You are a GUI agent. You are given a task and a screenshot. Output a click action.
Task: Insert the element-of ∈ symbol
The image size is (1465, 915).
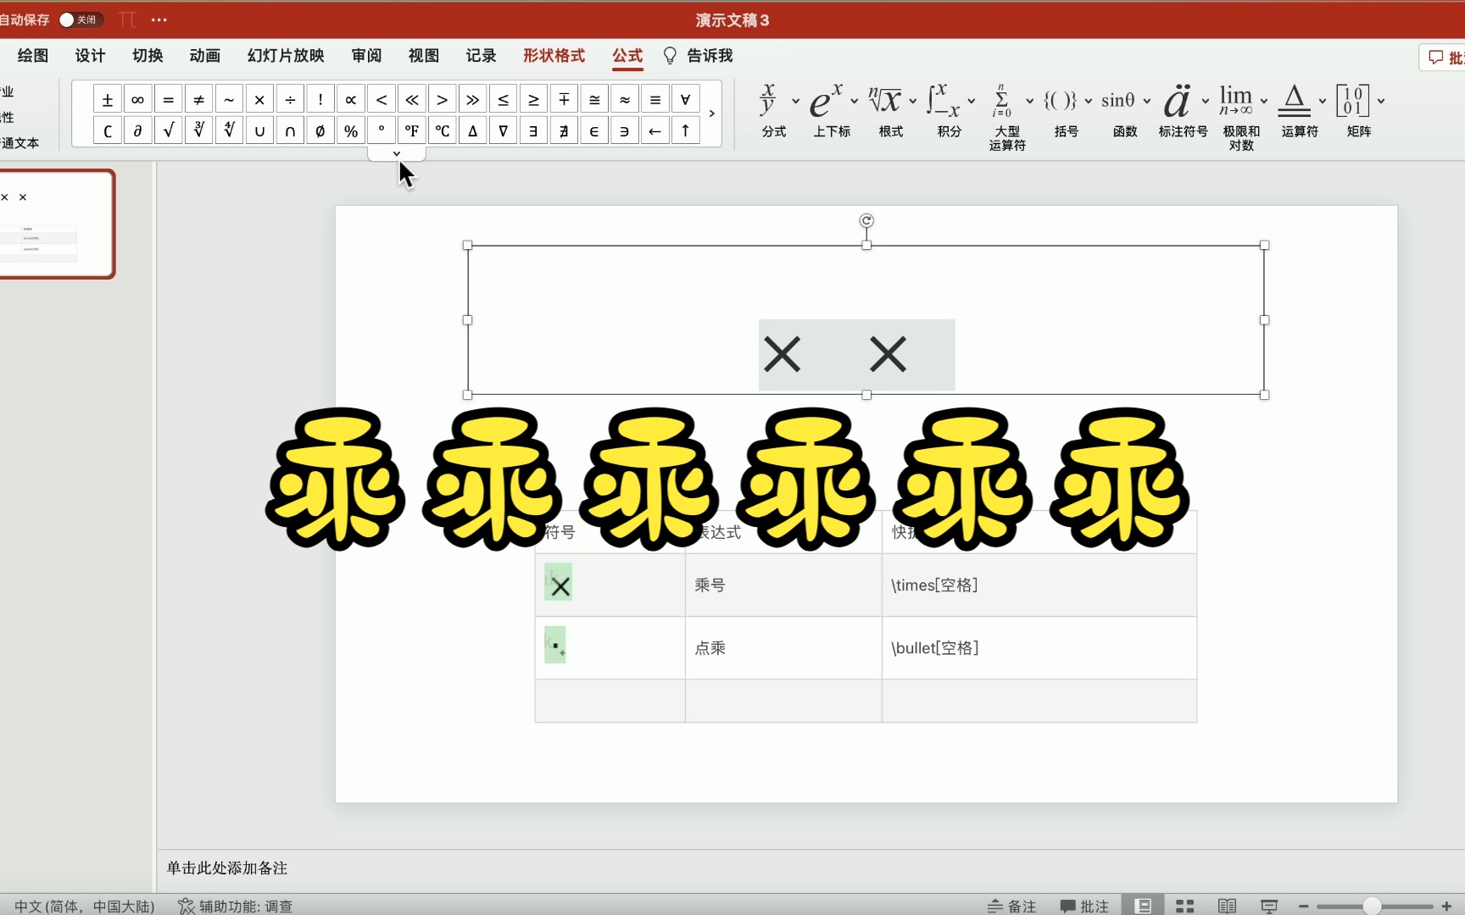(x=594, y=130)
